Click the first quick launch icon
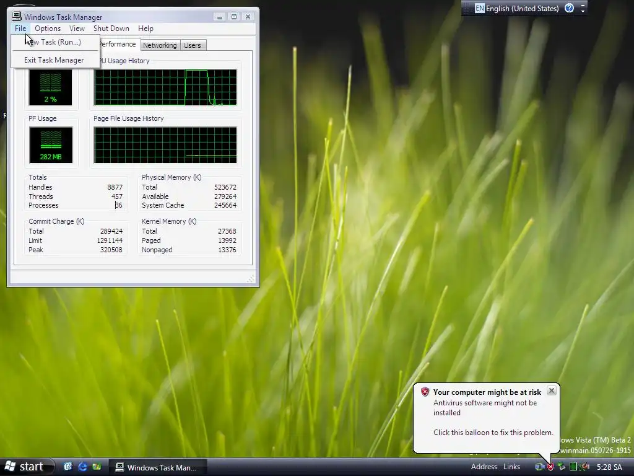 point(68,467)
